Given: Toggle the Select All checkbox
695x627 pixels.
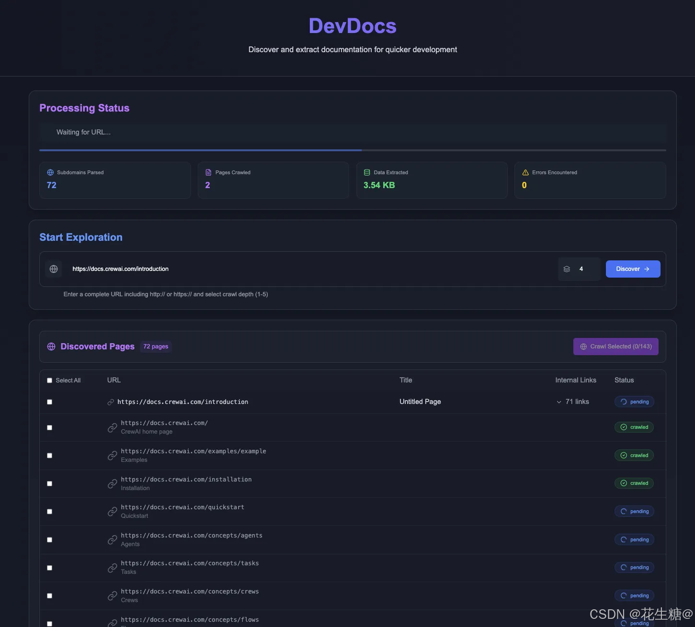Looking at the screenshot, I should coord(49,380).
